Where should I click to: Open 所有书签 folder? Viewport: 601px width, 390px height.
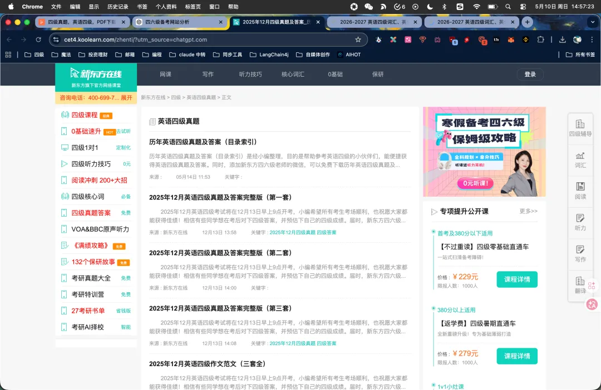tap(580, 55)
